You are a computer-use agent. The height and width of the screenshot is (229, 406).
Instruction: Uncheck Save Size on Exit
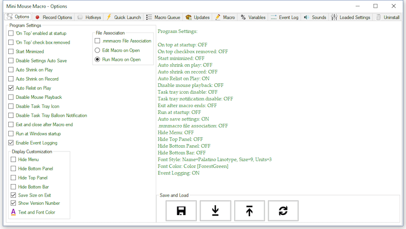[x=13, y=195]
